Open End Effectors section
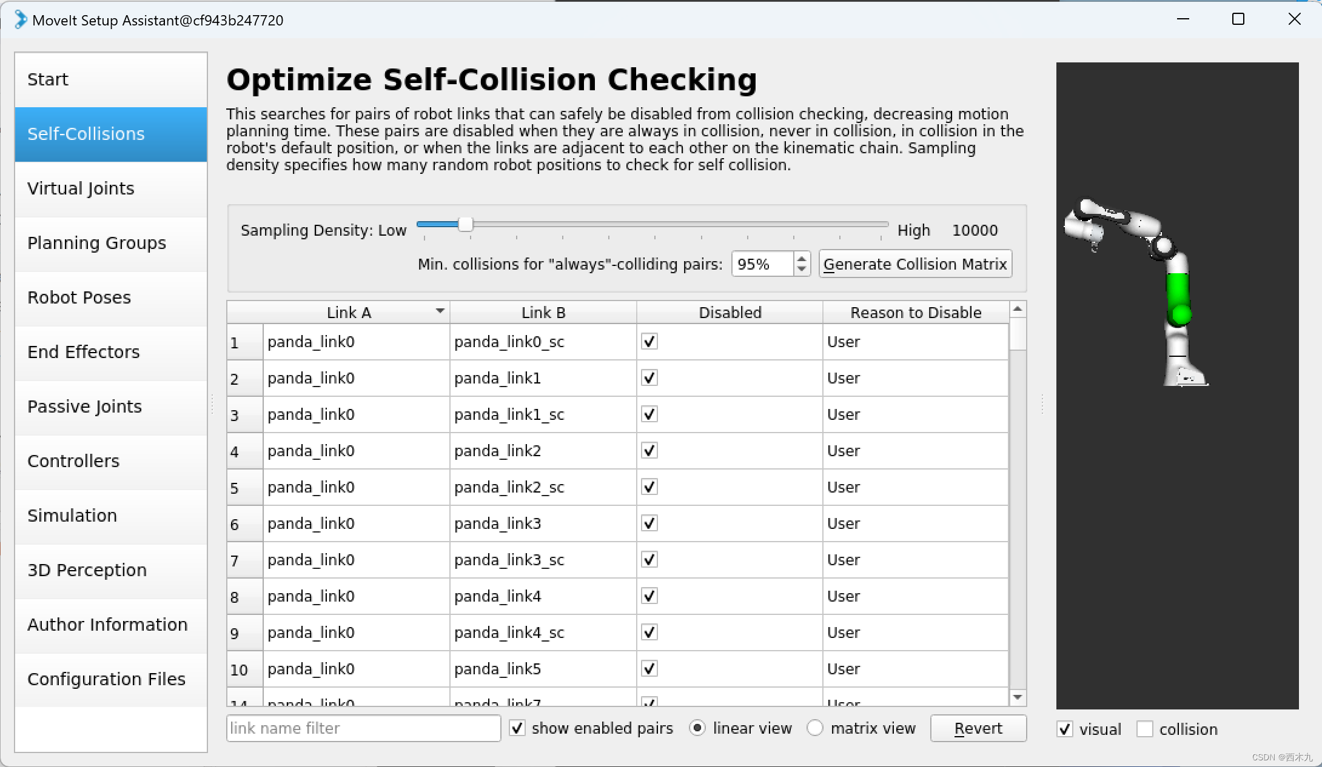 pos(111,353)
